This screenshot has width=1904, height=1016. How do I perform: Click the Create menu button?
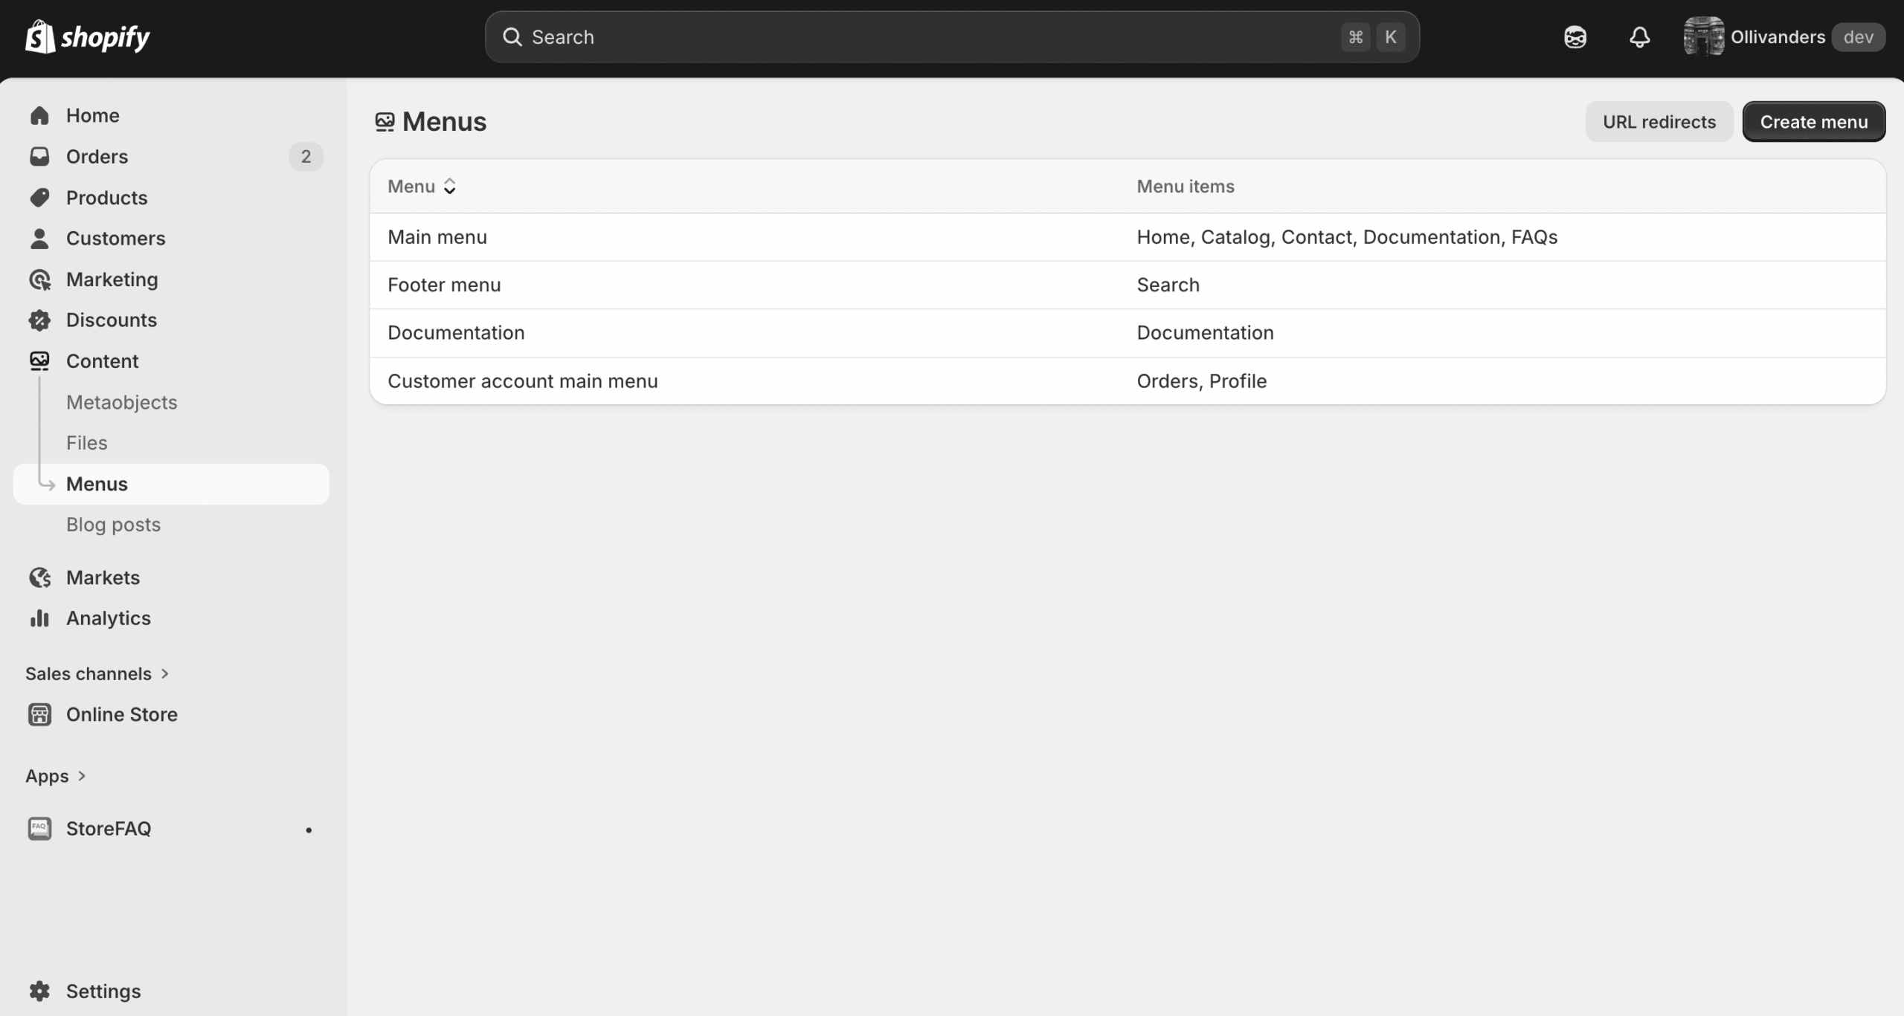[x=1813, y=122]
